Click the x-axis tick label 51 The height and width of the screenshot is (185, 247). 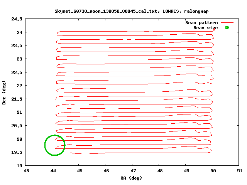coord(240,171)
